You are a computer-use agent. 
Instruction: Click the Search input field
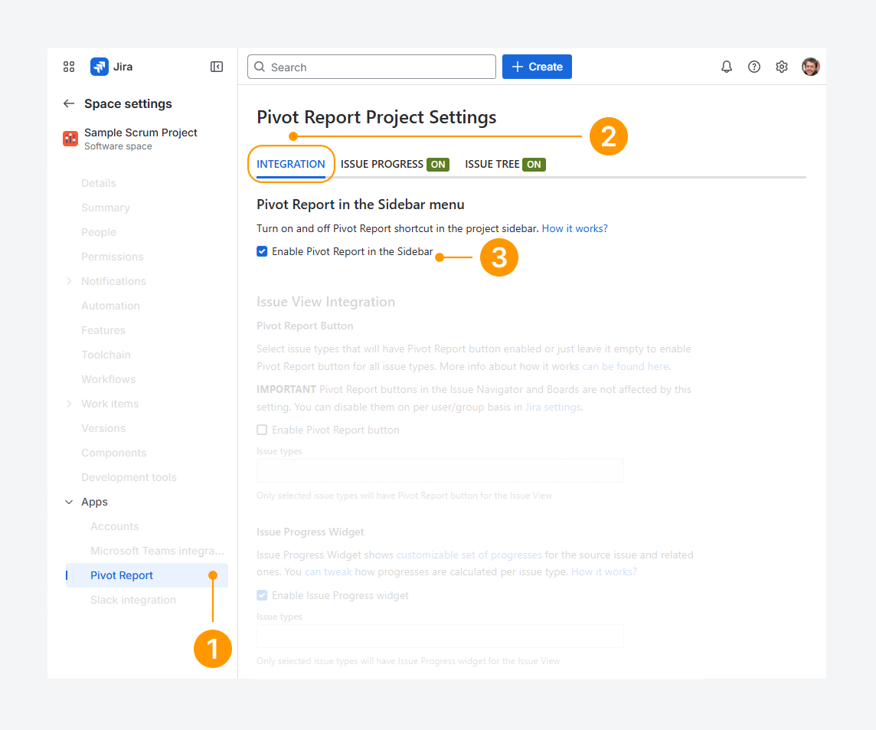[x=371, y=67]
